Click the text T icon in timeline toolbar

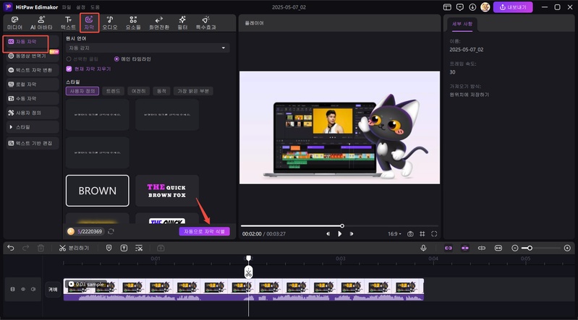(124, 248)
